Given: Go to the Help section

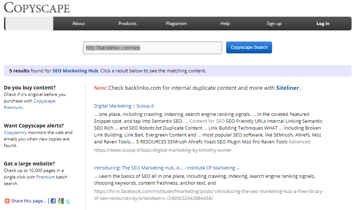Looking at the screenshot, I should (225, 24).
